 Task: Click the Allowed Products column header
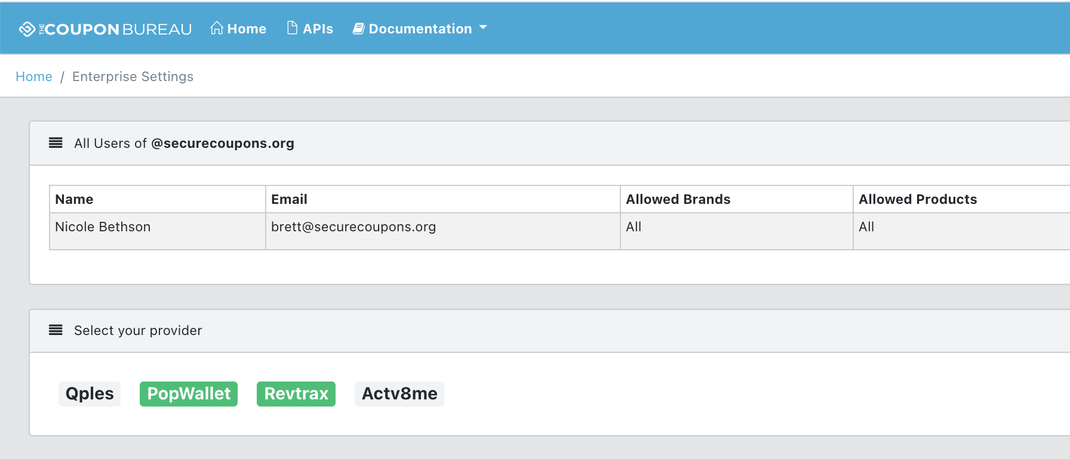pyautogui.click(x=961, y=199)
